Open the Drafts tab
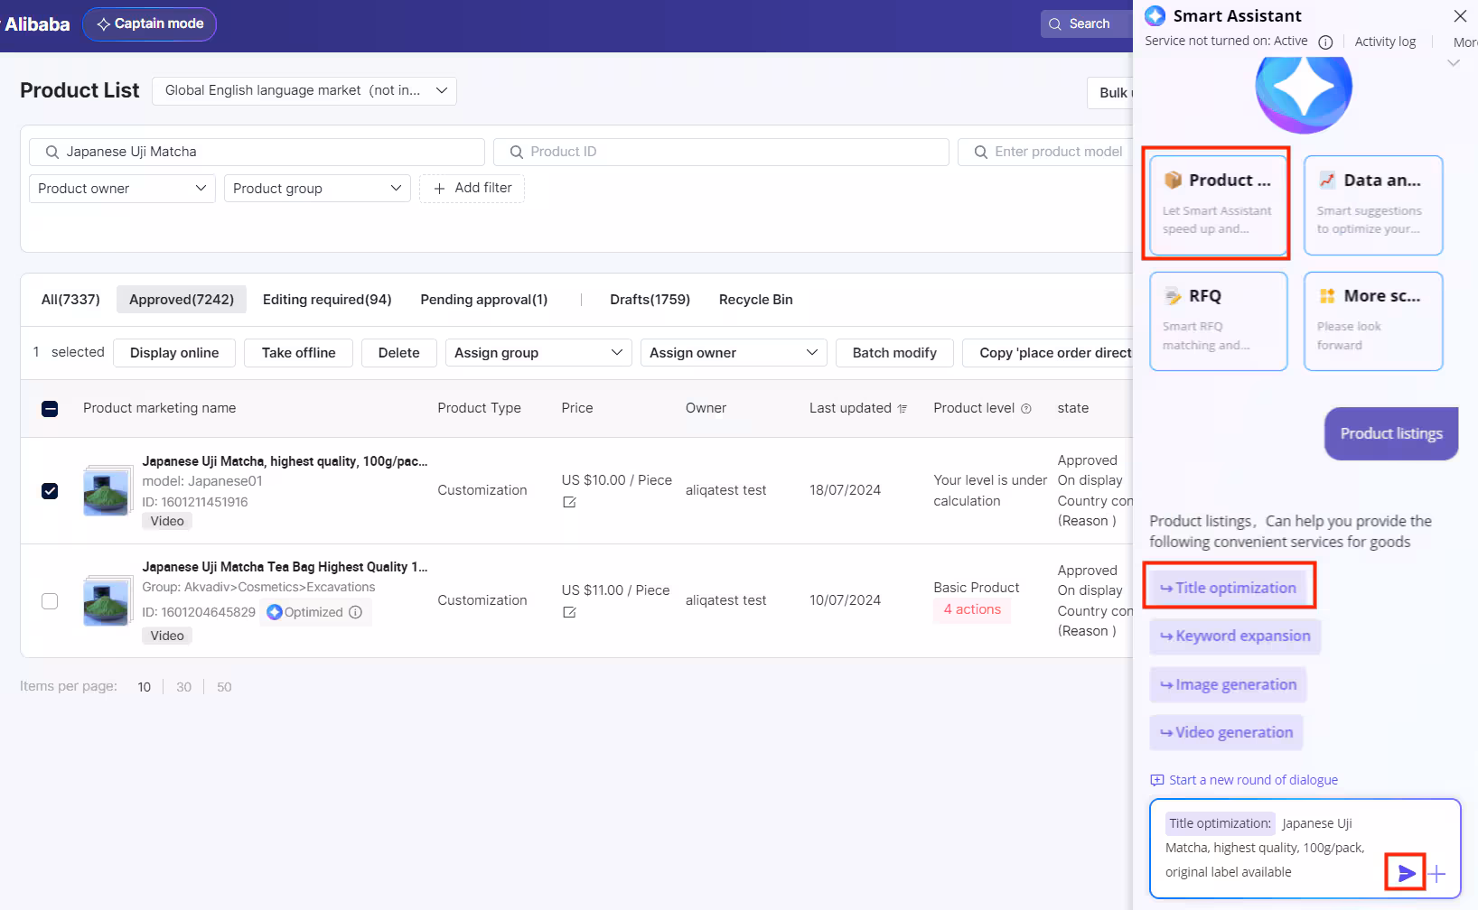The height and width of the screenshot is (910, 1478). (x=650, y=300)
